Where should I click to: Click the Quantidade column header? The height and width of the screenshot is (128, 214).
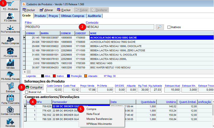point(146,102)
